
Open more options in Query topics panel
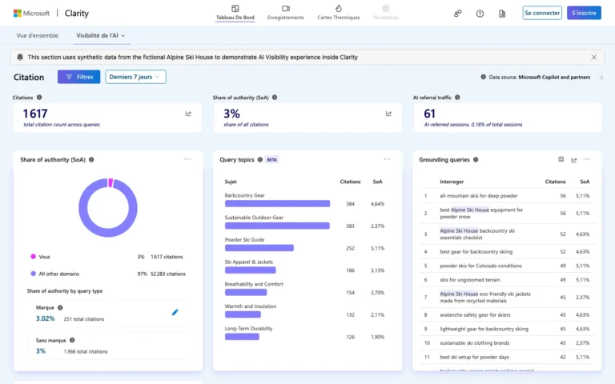coord(387,159)
